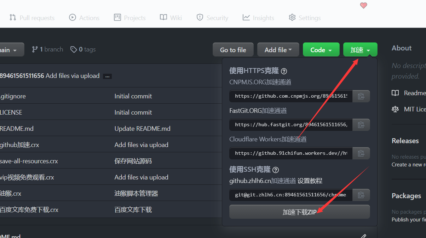Open the .gitignore file
This screenshot has height=238, width=426.
pos(13,96)
